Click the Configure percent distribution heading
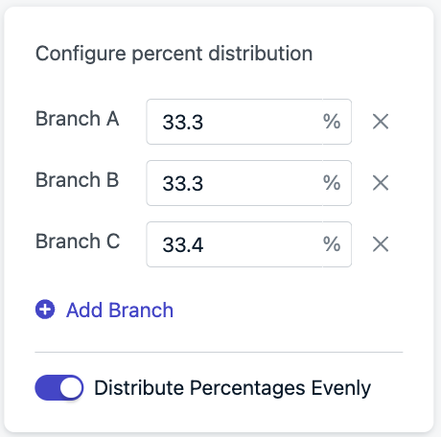441x437 pixels. point(174,54)
